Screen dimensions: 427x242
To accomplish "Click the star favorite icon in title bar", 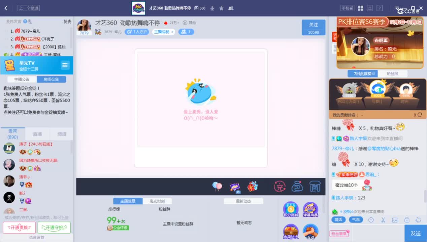I will click(221, 8).
